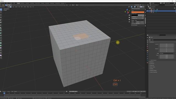Click the Screencast Keys Font Size field

pyautogui.click(x=138, y=17)
